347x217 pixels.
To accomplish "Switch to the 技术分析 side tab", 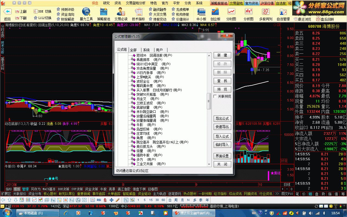I will [x=2, y=48].
